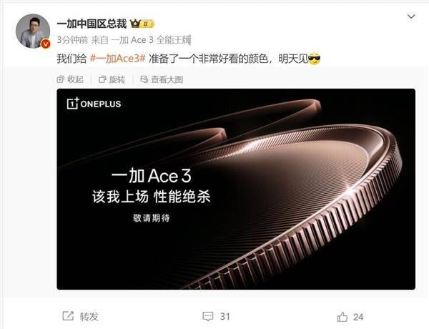Open the comments bubble icon
429x329 pixels.
click(208, 317)
